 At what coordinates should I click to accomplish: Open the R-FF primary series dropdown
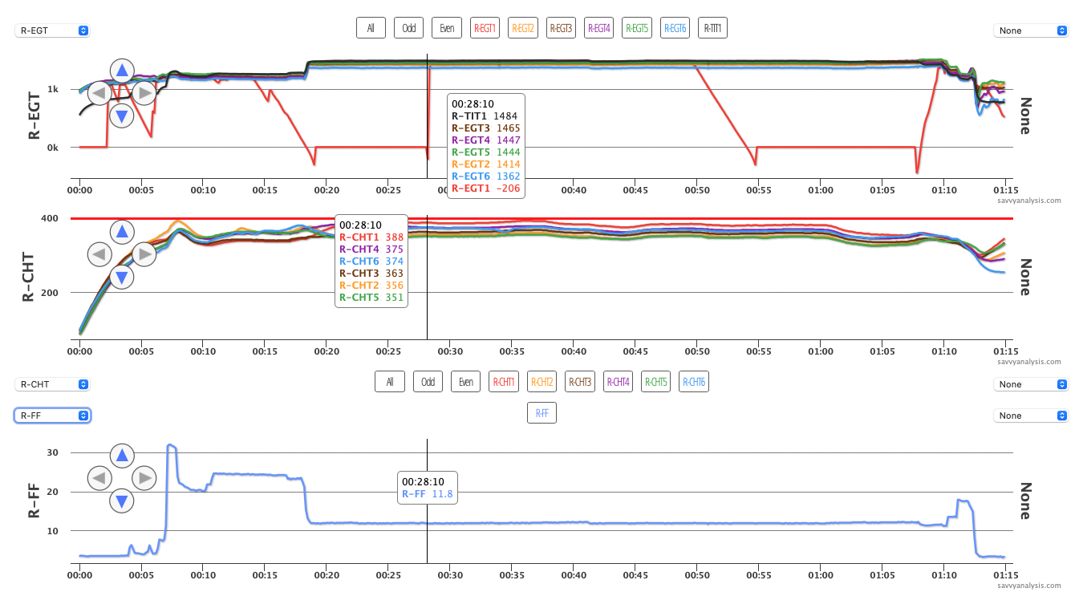pyautogui.click(x=52, y=416)
